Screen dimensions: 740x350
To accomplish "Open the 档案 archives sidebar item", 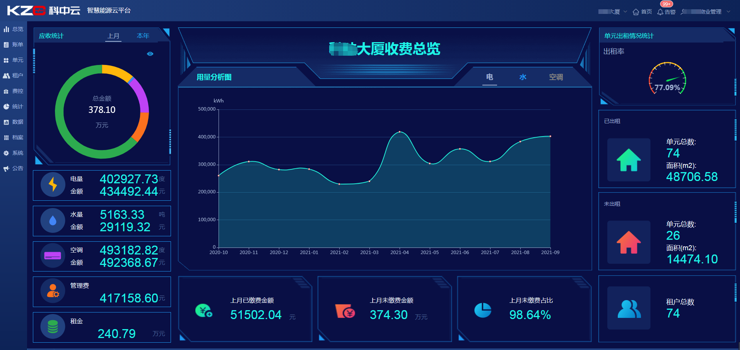I will click(14, 137).
